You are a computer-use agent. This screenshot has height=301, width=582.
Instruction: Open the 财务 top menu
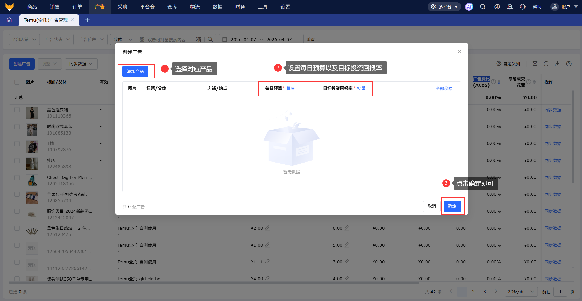240,7
